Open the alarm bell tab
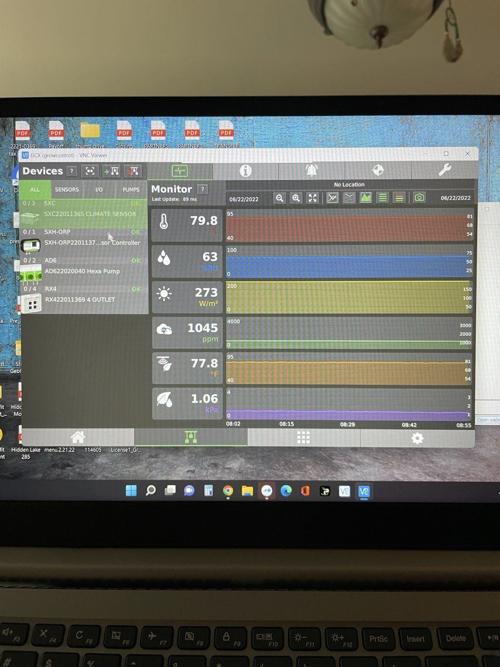This screenshot has height=667, width=500. coord(312,171)
